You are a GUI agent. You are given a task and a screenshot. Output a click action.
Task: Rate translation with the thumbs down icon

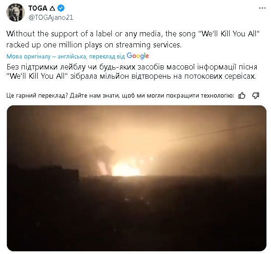pos(256,96)
